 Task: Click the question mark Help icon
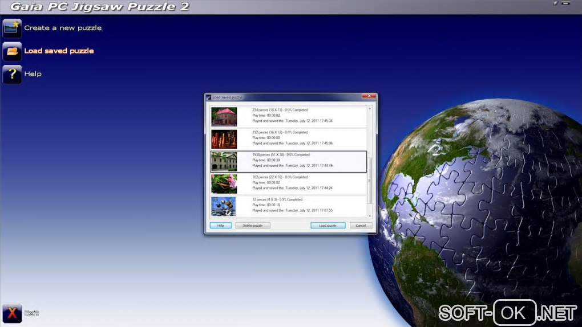coord(12,74)
